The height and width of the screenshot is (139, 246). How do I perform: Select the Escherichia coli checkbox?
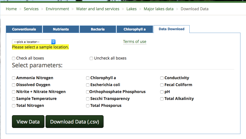click(88, 85)
